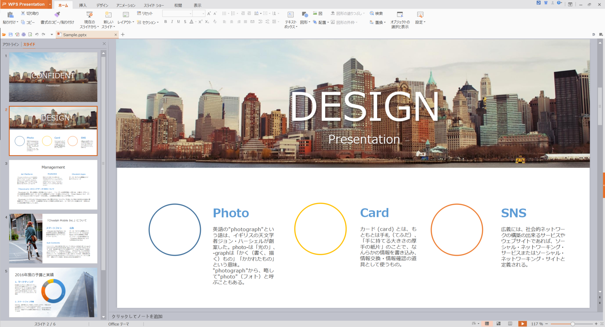Image resolution: width=605 pixels, height=327 pixels.
Task: Start slideshow with the orange play button
Action: tap(522, 324)
